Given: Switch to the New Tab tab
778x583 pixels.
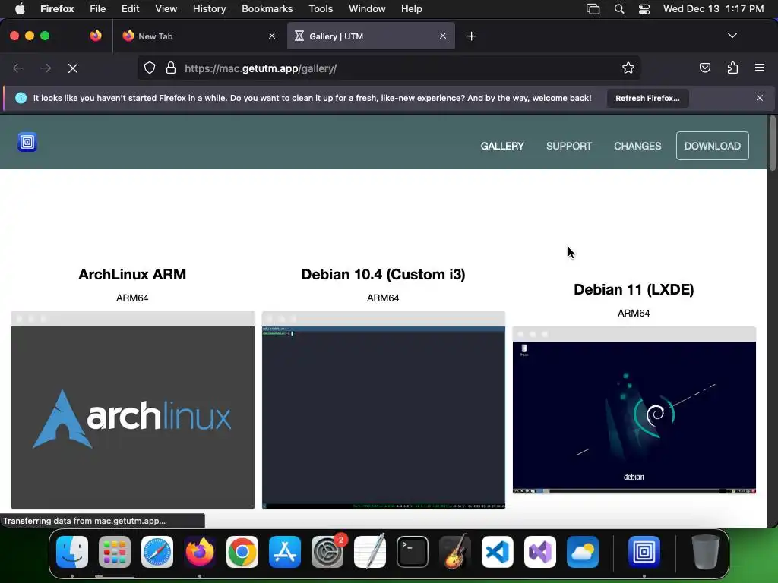Looking at the screenshot, I should point(198,36).
